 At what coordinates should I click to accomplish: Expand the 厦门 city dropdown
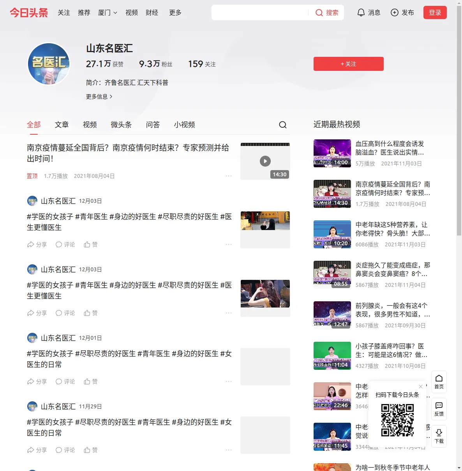(x=108, y=13)
